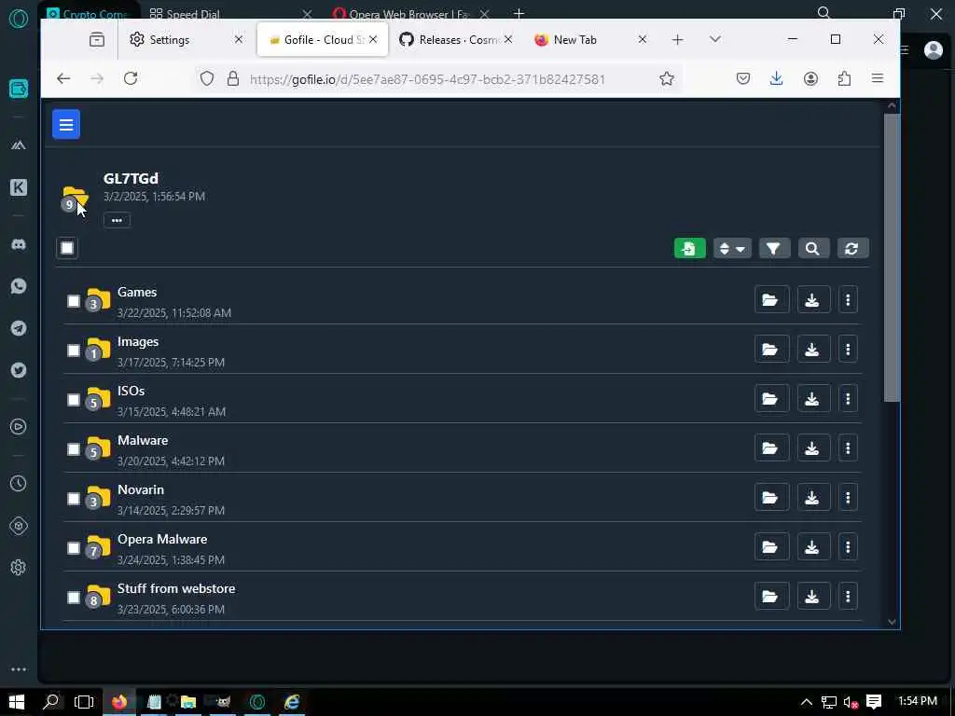955x716 pixels.
Task: Switch to the Gofile - Cloud tab
Action: pos(322,39)
